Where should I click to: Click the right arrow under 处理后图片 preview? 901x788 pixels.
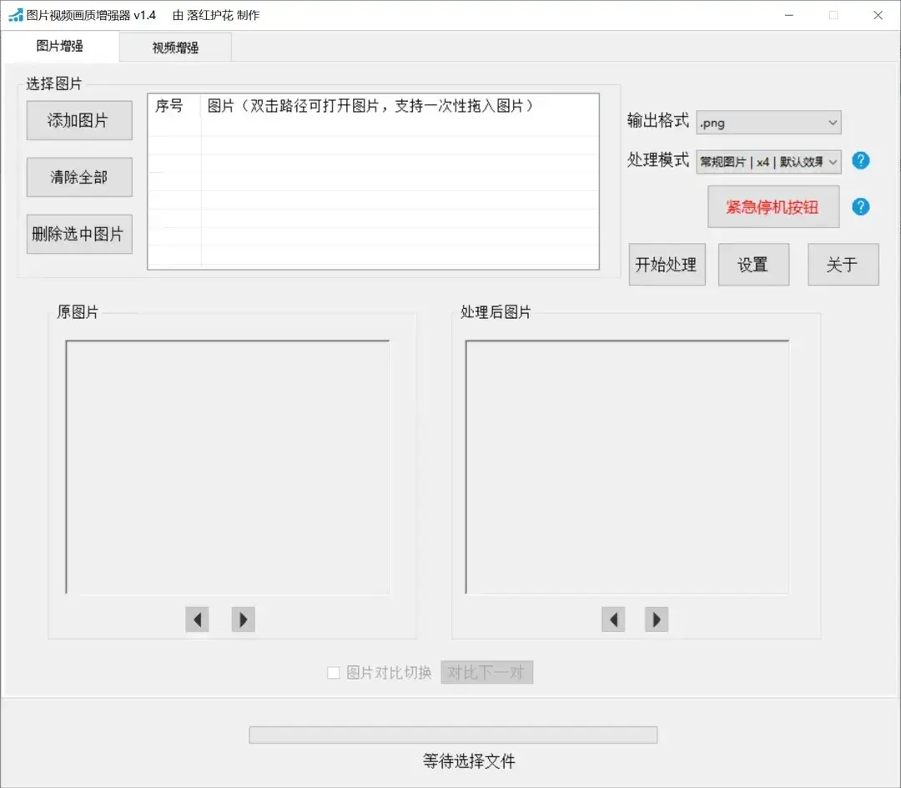[656, 619]
